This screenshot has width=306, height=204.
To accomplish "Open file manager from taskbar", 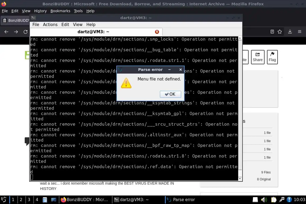I will [x=45, y=200].
